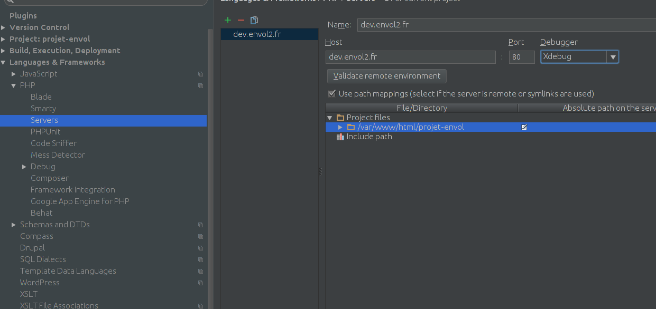Click project-level icon beside Compass

coord(200,236)
